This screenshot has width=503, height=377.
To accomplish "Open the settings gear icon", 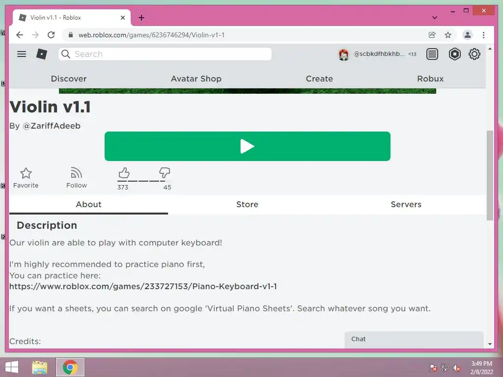I will [474, 54].
